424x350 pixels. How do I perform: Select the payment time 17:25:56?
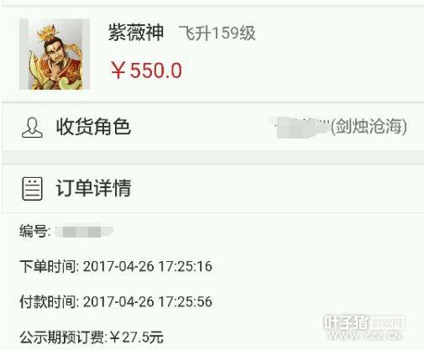pos(186,302)
